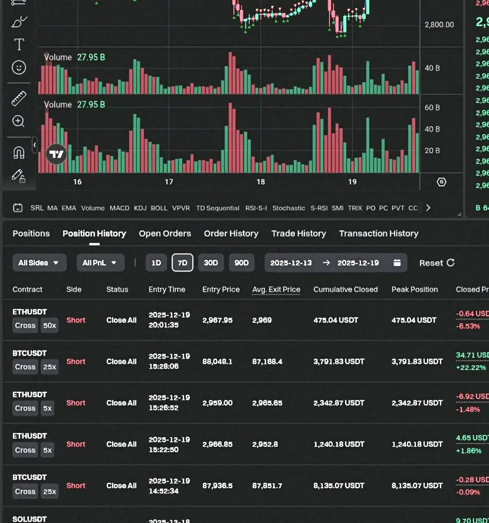This screenshot has height=523, width=489.
Task: Open the Trade History tab
Action: click(298, 233)
